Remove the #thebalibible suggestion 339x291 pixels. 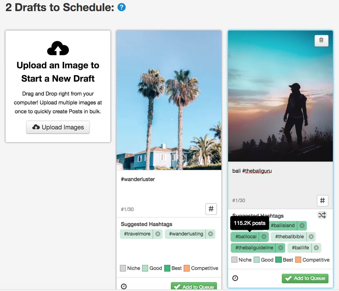pos(311,237)
